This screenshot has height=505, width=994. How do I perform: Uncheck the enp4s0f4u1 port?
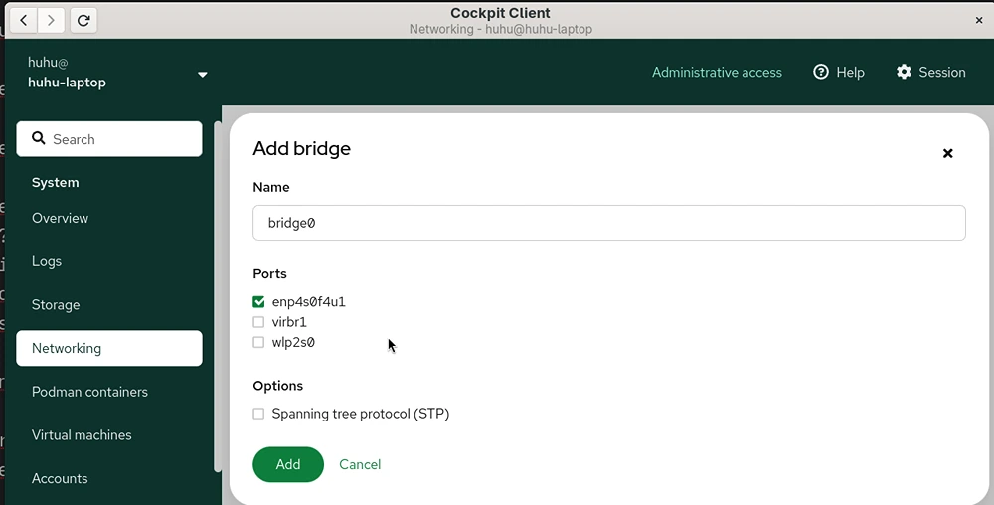(258, 302)
